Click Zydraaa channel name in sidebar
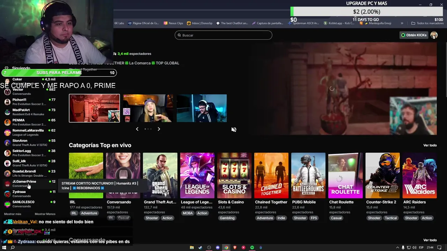Screen dimensions: 447x251 click(19, 192)
